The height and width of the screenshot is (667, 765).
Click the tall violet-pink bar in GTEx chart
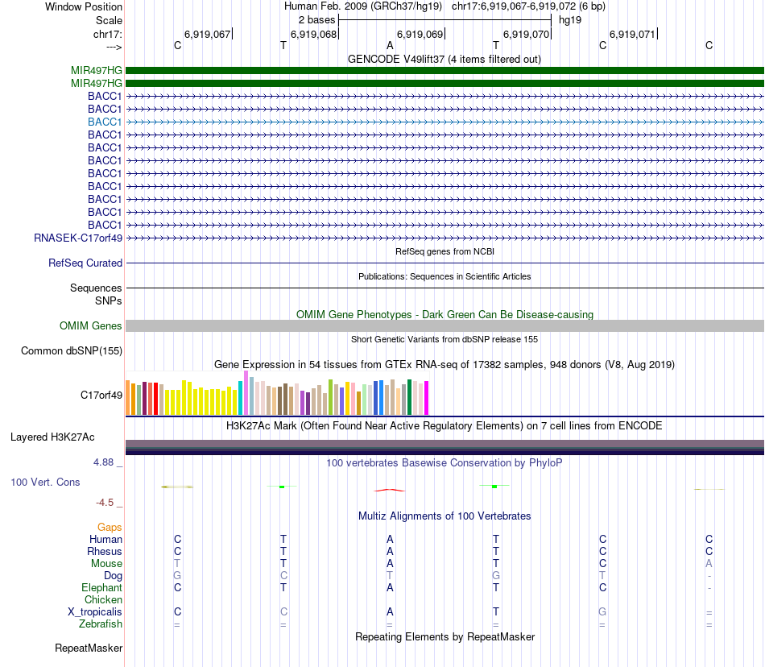[246, 393]
